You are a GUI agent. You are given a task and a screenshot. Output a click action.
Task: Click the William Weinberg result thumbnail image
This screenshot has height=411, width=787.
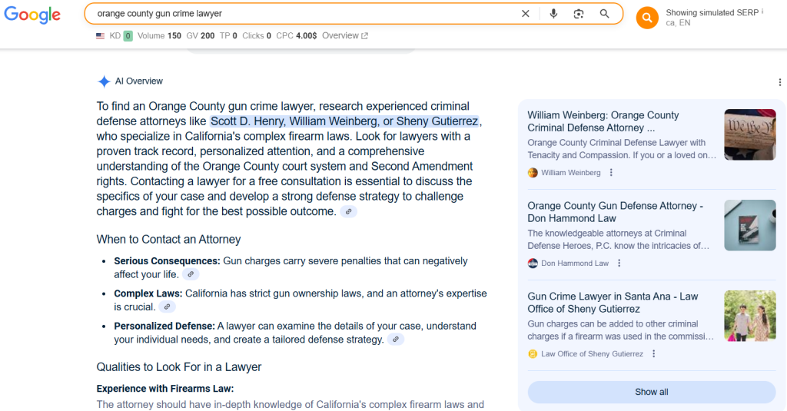[750, 134]
